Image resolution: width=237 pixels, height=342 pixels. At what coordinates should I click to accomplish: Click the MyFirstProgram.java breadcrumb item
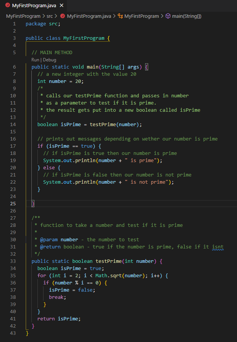pos(89,16)
